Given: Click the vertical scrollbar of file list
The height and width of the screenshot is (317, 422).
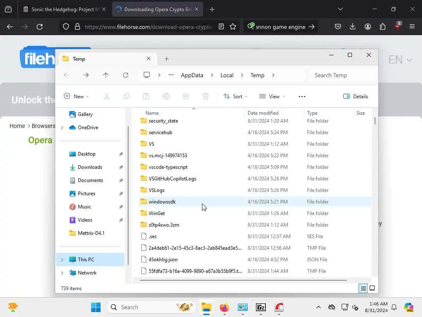Looking at the screenshot, I should click(375, 121).
